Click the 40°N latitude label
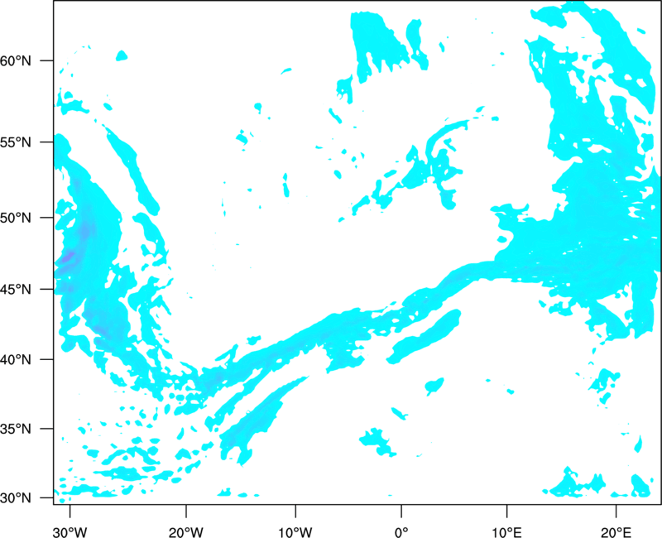 coord(16,359)
